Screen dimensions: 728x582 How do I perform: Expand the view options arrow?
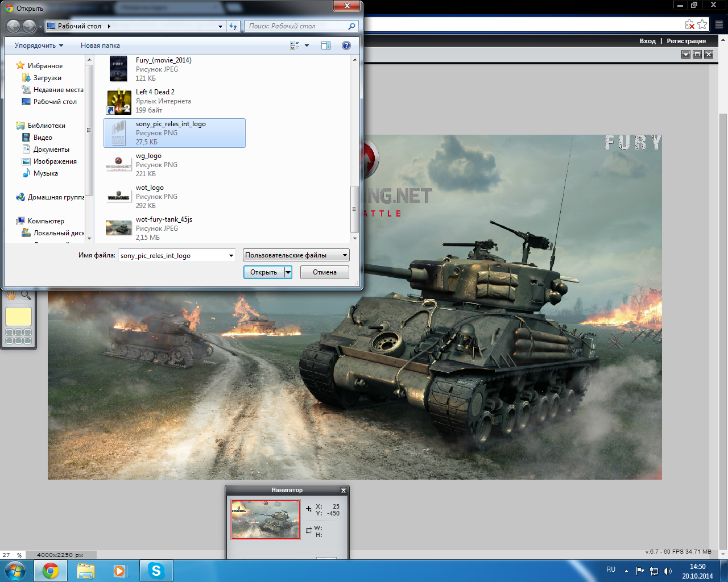307,45
